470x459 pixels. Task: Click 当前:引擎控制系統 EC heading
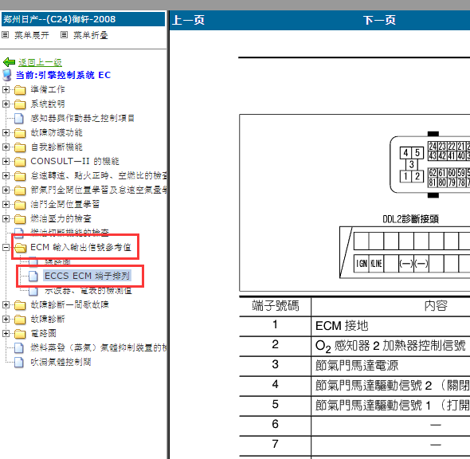[63, 75]
